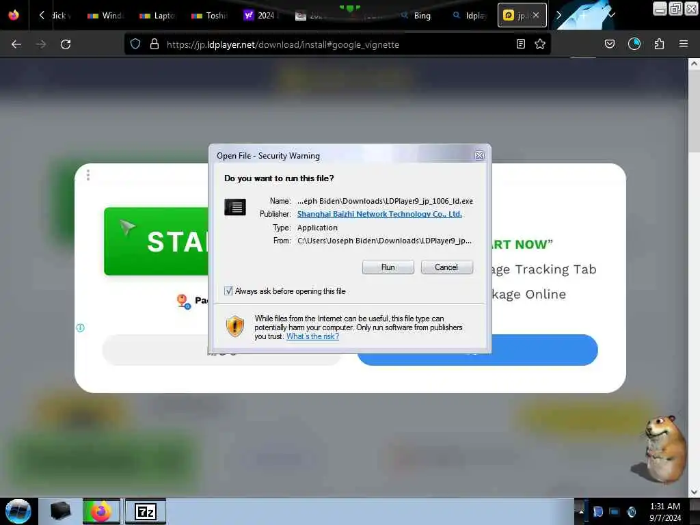This screenshot has height=525, width=700.
Task: Show hidden system tray icons arrow
Action: point(581,511)
